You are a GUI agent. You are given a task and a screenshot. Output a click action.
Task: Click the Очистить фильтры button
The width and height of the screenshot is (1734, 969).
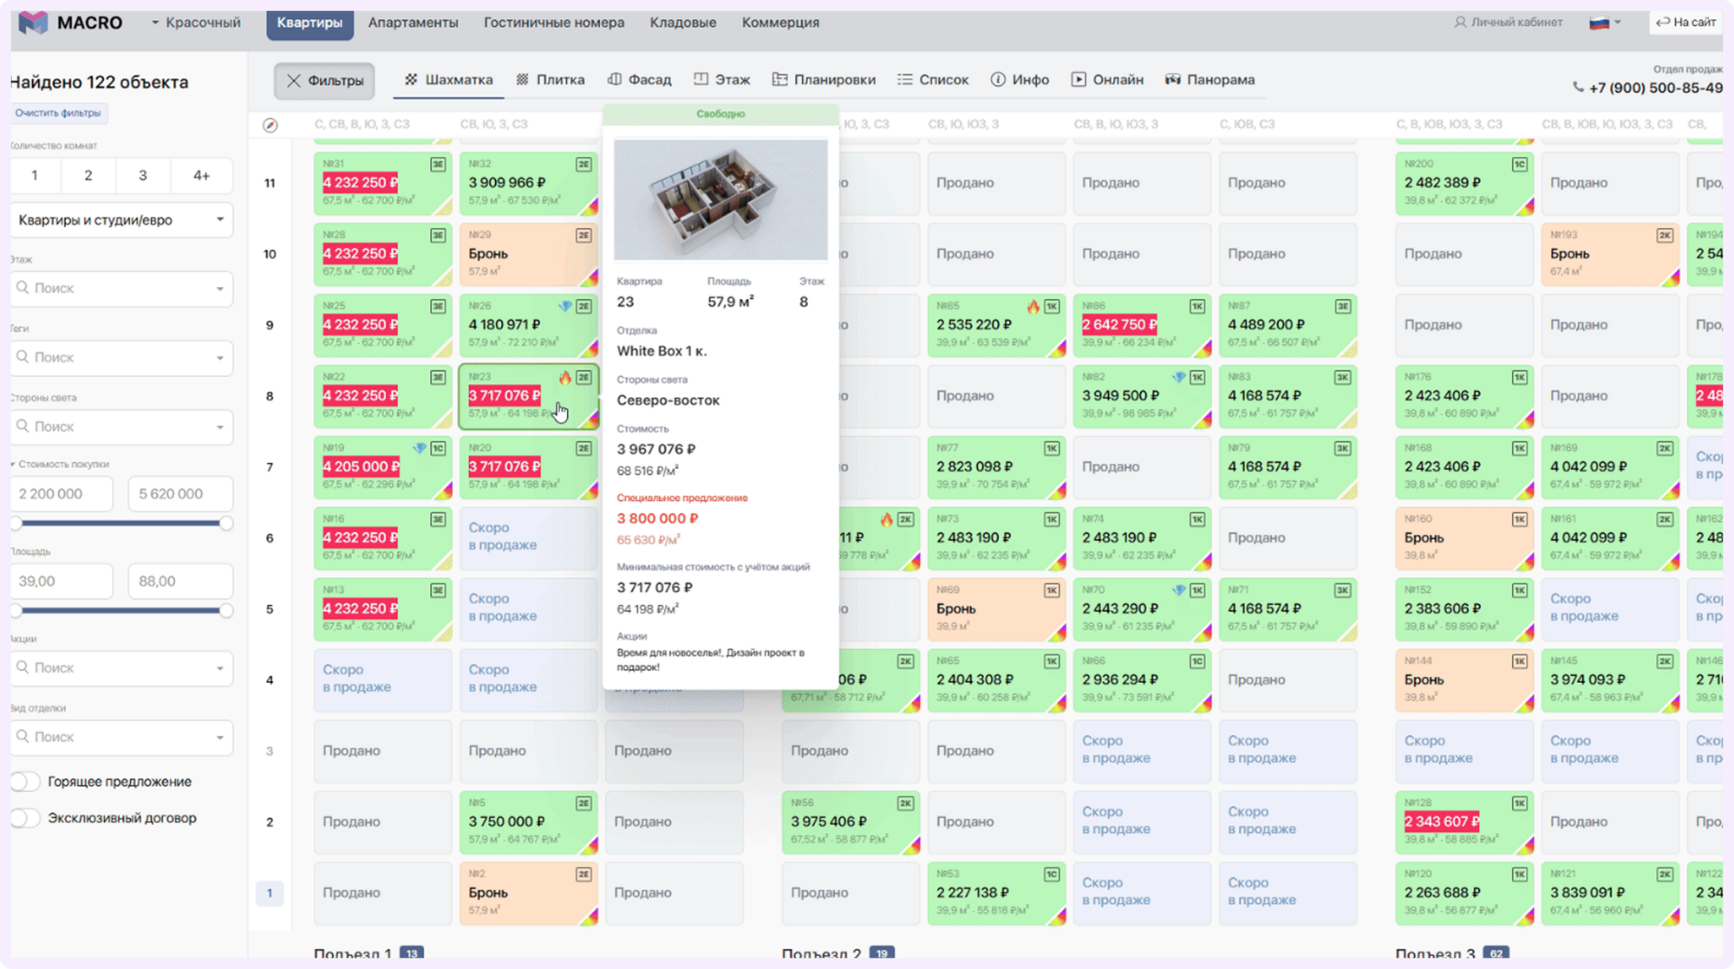[x=58, y=113]
